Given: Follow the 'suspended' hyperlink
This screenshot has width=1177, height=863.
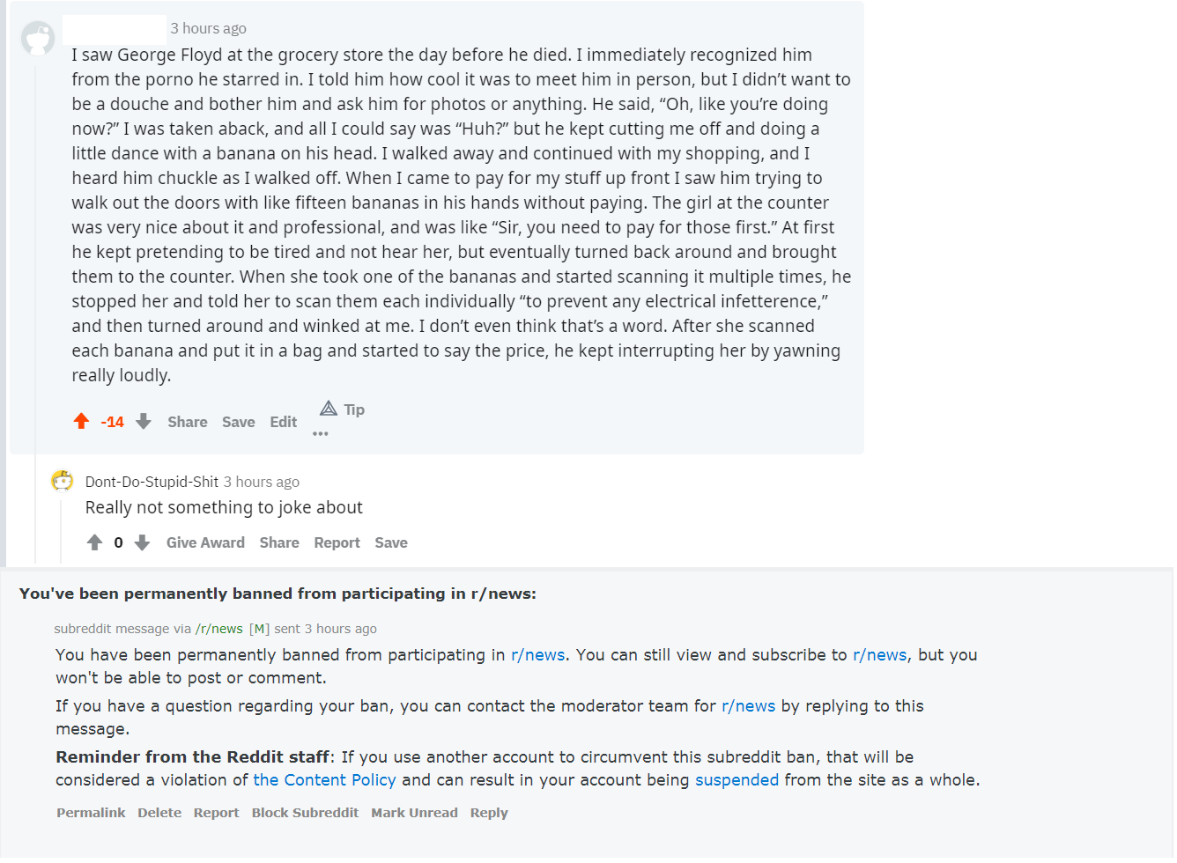Looking at the screenshot, I should coord(737,780).
